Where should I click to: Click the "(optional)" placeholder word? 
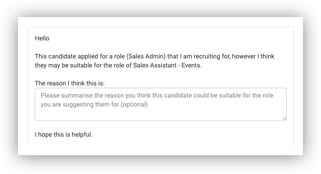click(x=134, y=105)
